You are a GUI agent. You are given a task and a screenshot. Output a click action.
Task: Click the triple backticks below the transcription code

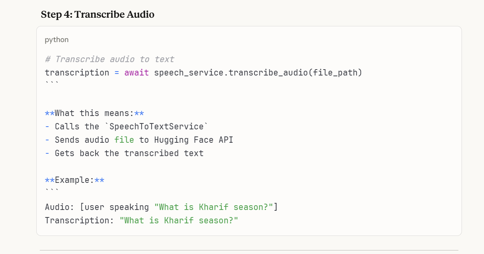[52, 83]
